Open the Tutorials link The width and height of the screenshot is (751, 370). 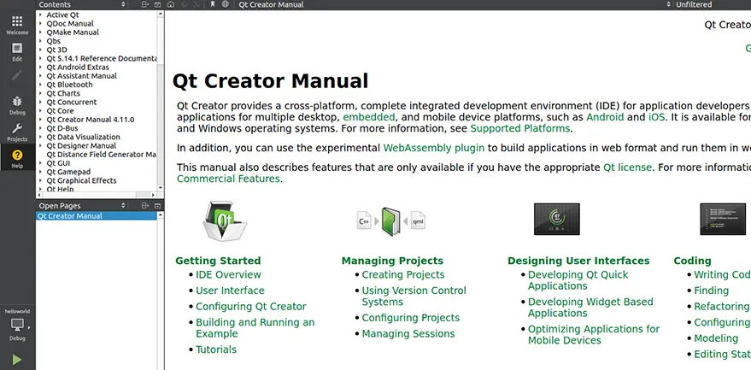click(216, 349)
